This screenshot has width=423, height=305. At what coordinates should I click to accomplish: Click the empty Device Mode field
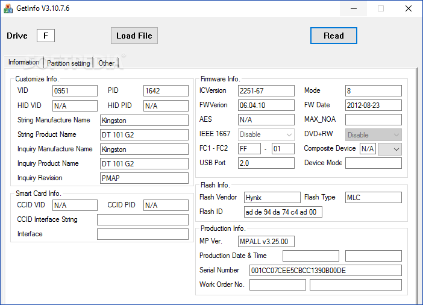(374, 163)
